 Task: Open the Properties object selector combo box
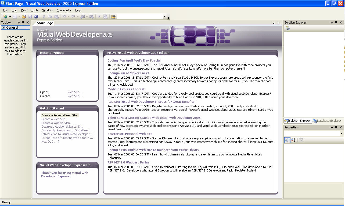341,133
